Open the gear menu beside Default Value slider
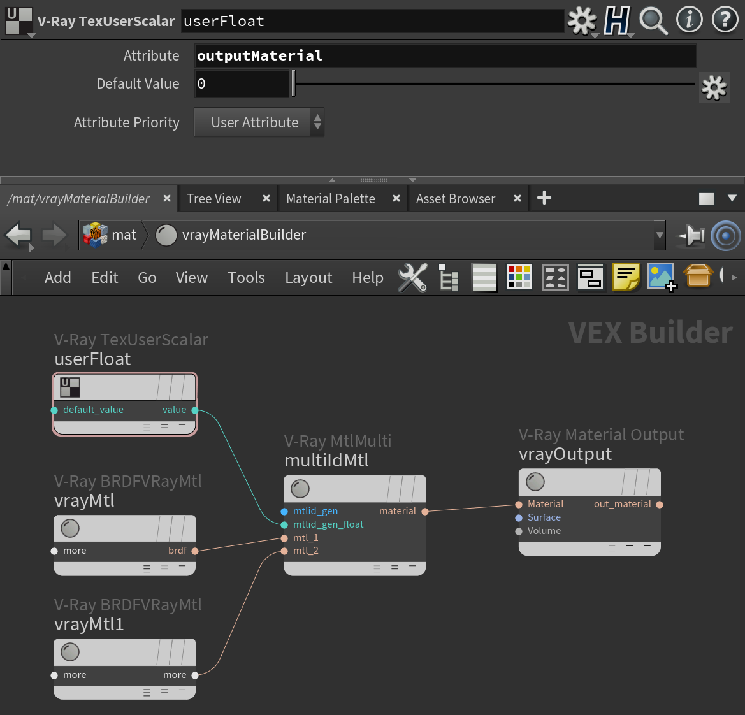 (x=714, y=87)
